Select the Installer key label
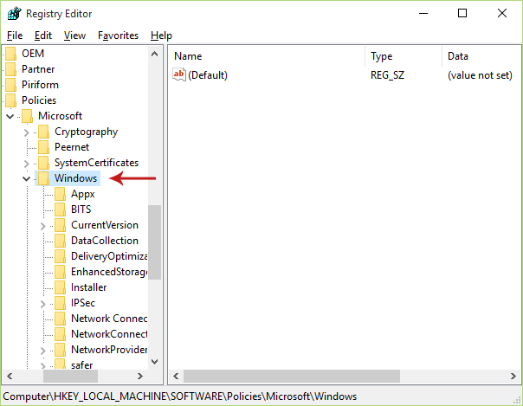 (88, 287)
